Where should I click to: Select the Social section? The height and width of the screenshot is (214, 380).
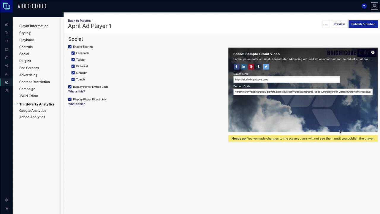[x=24, y=54]
